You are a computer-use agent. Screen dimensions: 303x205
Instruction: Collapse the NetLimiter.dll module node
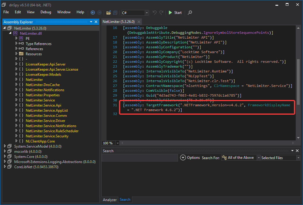click(11, 34)
